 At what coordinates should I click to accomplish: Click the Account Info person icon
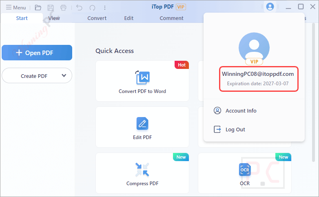[x=217, y=111]
